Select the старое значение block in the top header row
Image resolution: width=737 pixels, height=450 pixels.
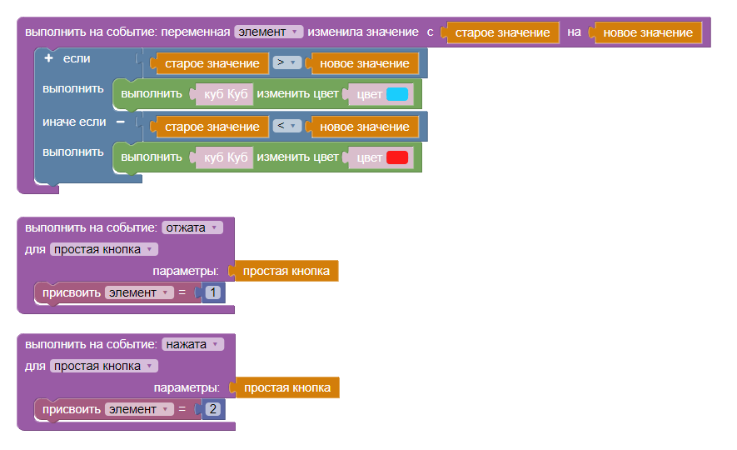tap(502, 32)
